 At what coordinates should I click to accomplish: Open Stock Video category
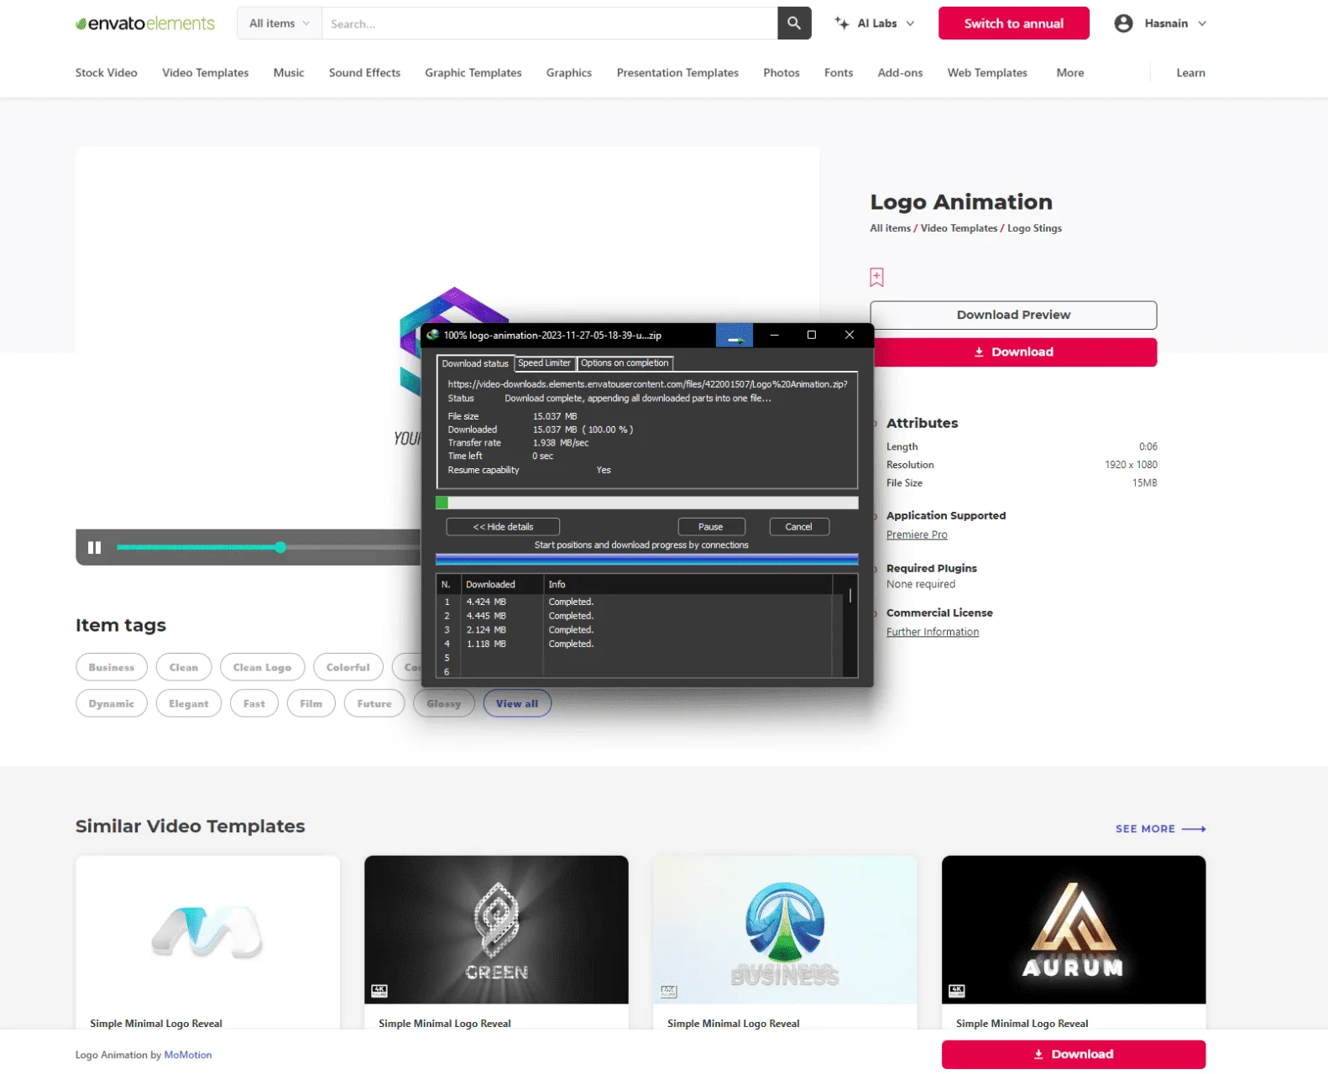pos(107,73)
